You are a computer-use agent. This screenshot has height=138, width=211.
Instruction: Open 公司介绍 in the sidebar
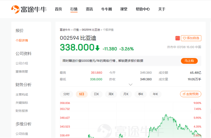point(22,63)
